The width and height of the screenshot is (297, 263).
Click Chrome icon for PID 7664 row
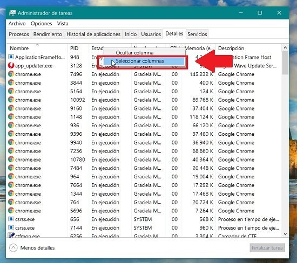point(11,185)
